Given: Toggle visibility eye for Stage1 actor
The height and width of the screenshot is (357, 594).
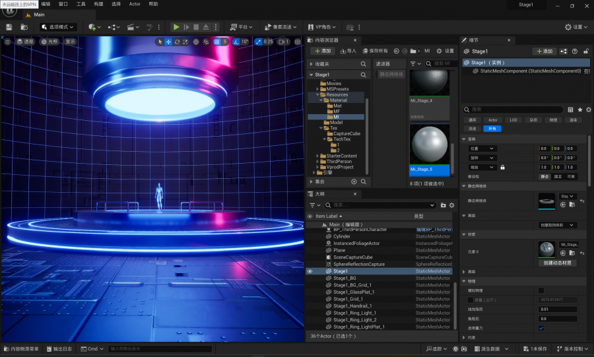Looking at the screenshot, I should pos(310,271).
